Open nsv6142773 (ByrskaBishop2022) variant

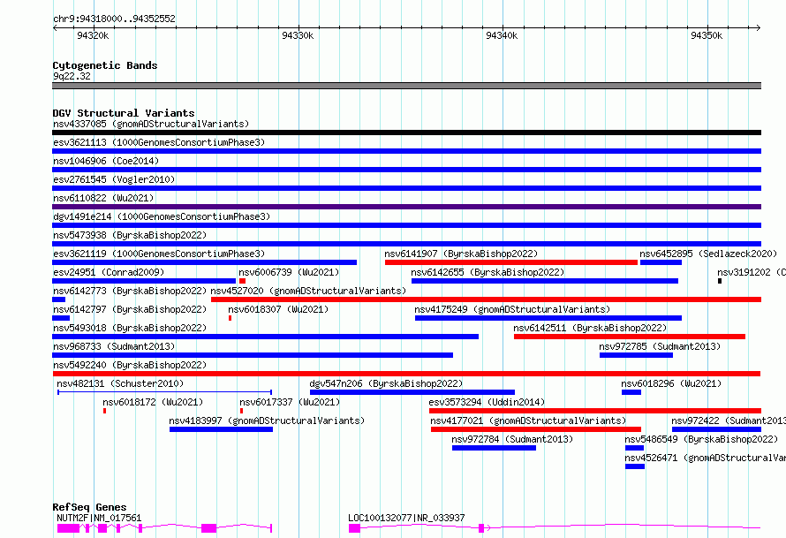coord(130,291)
